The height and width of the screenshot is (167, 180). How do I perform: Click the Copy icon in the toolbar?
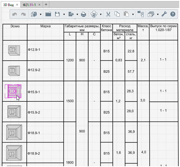pos(117,14)
